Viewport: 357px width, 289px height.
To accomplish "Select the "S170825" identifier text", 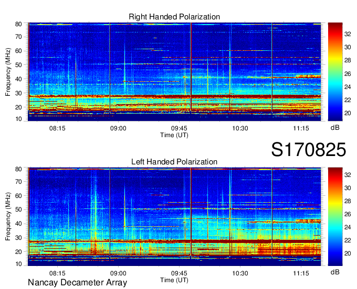I will (x=309, y=150).
